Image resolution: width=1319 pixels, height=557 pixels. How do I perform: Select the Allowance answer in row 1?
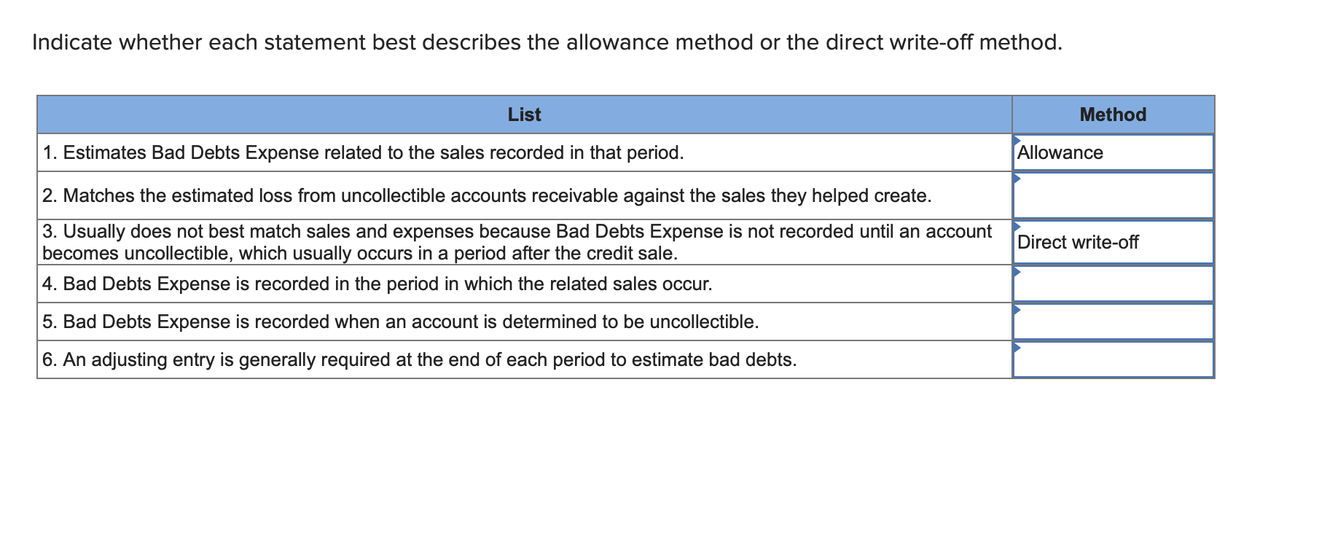click(x=1061, y=153)
